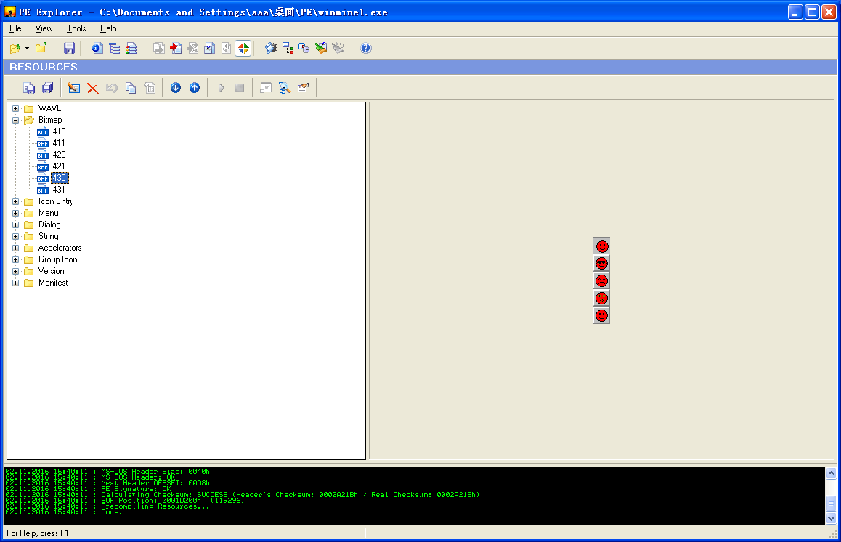Click the resource search magnifier icon

coord(284,88)
